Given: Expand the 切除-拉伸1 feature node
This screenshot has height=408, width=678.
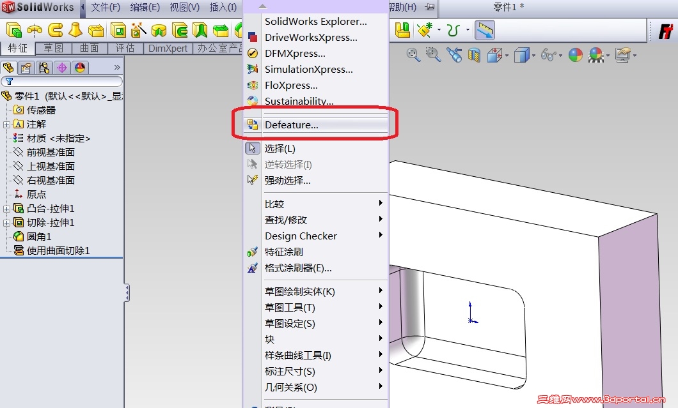Looking at the screenshot, I should click(x=6, y=223).
